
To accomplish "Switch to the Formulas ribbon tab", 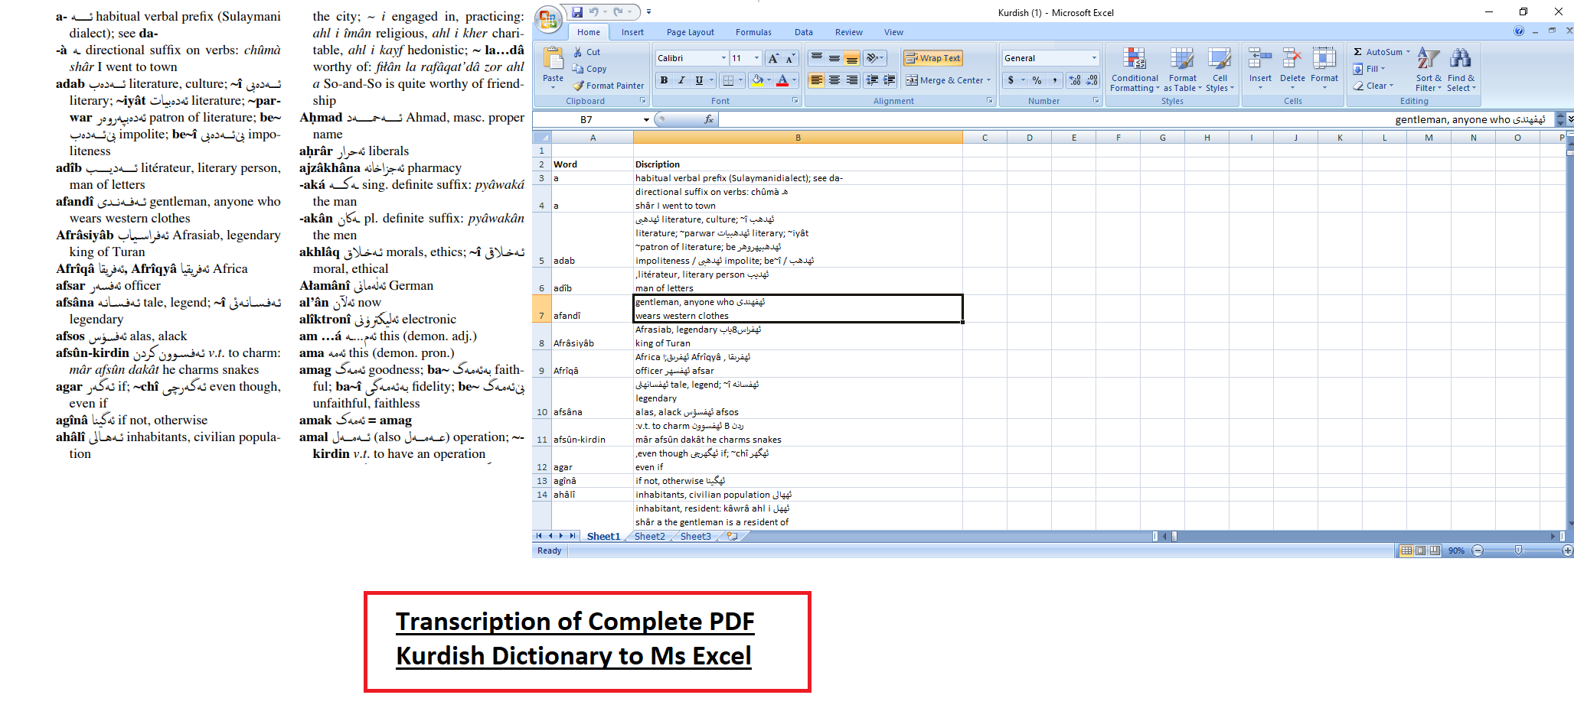I will click(753, 32).
